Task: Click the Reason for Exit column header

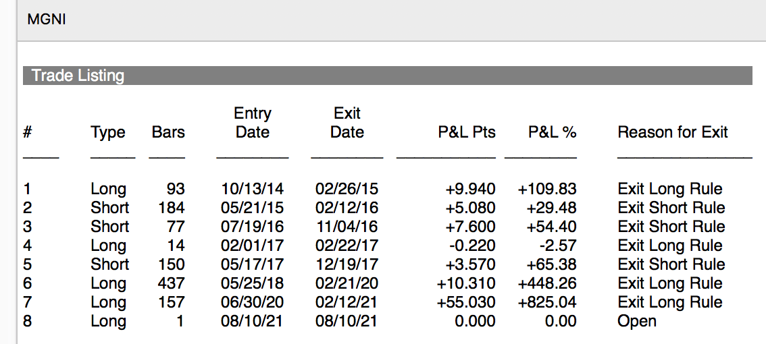Action: click(673, 132)
